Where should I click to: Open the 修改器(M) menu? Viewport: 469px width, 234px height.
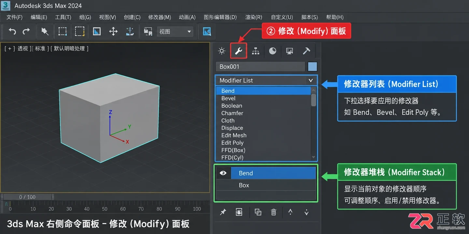click(x=160, y=17)
